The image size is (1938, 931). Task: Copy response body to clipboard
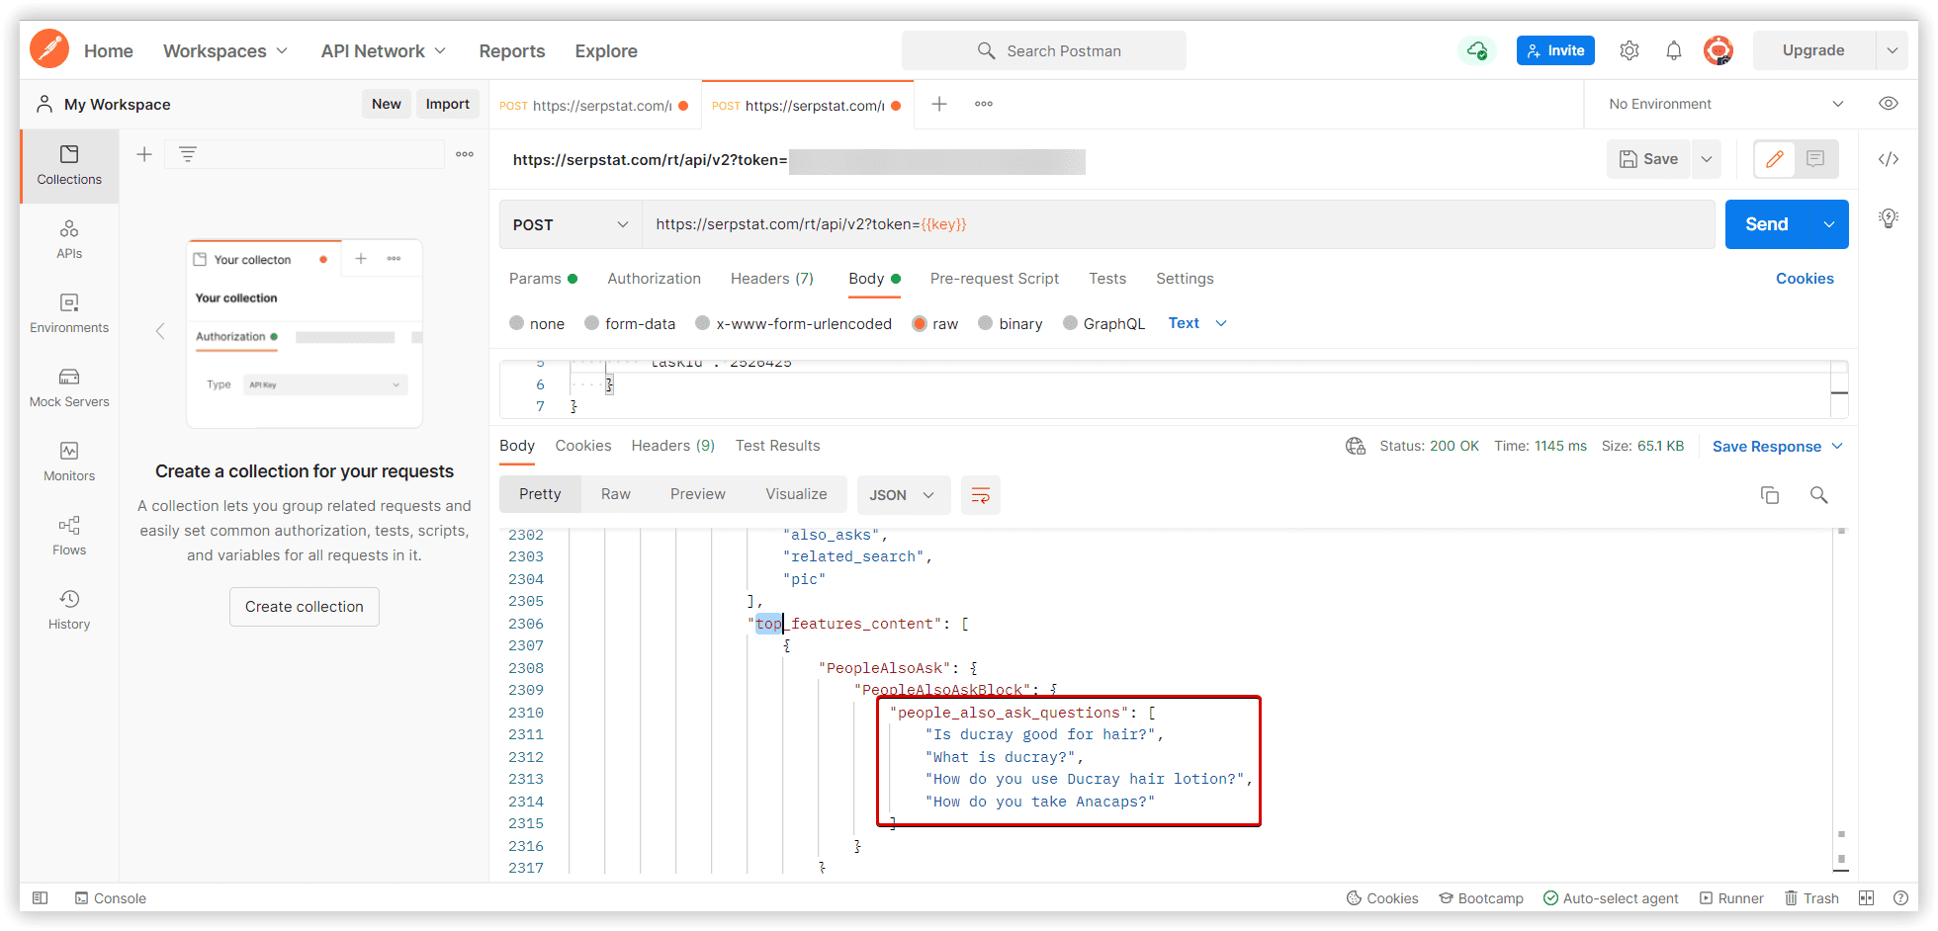pos(1770,495)
